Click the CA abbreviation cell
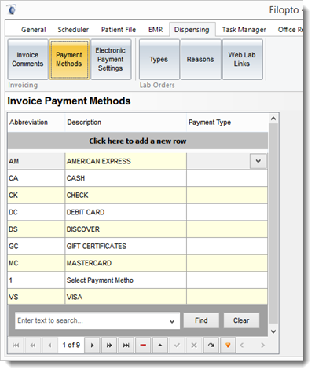 [x=36, y=178]
